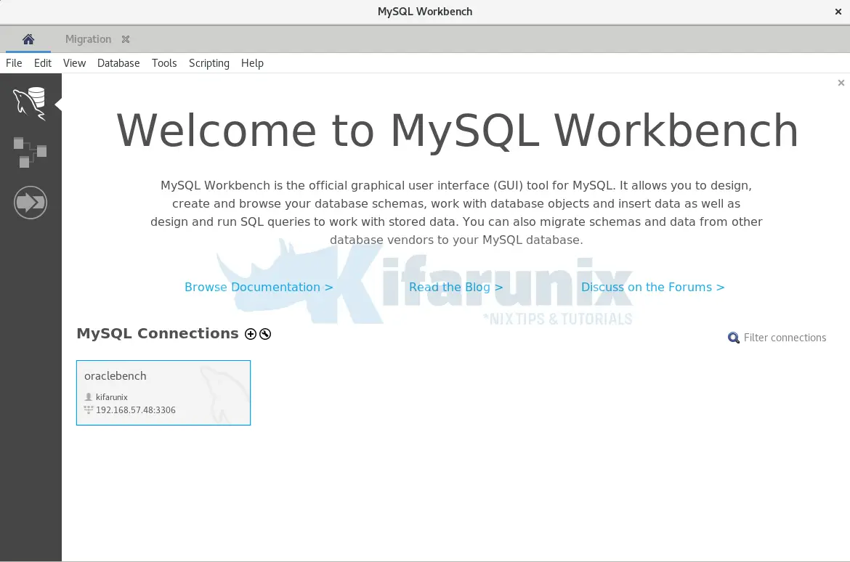The height and width of the screenshot is (562, 850).
Task: Switch to the Migration tab
Action: pos(88,39)
